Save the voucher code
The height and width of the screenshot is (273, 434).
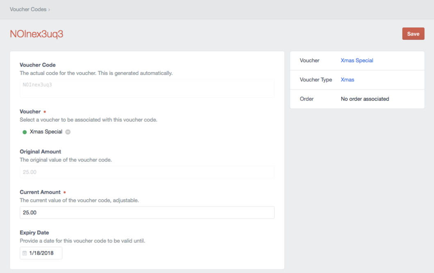[413, 34]
